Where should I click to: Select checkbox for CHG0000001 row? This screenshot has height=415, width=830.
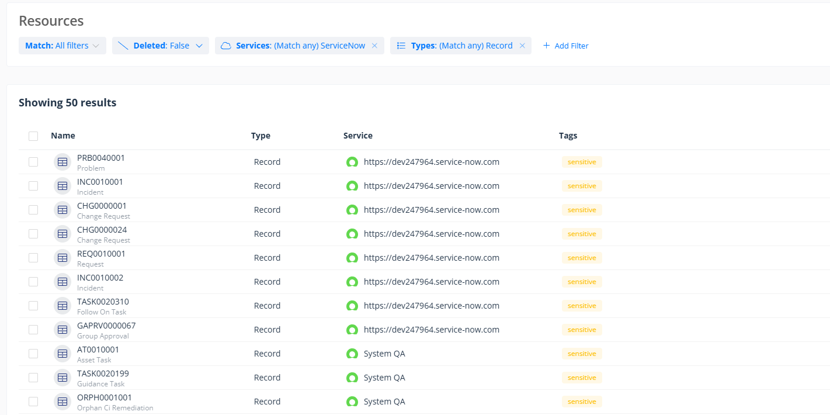tap(33, 210)
